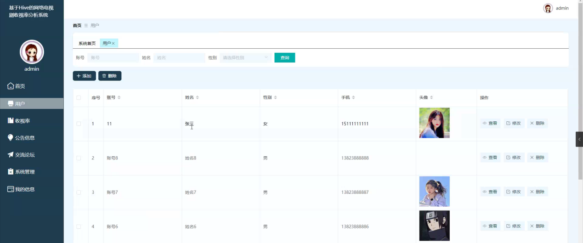Click 删除 for 账号8 row

pos(537,158)
